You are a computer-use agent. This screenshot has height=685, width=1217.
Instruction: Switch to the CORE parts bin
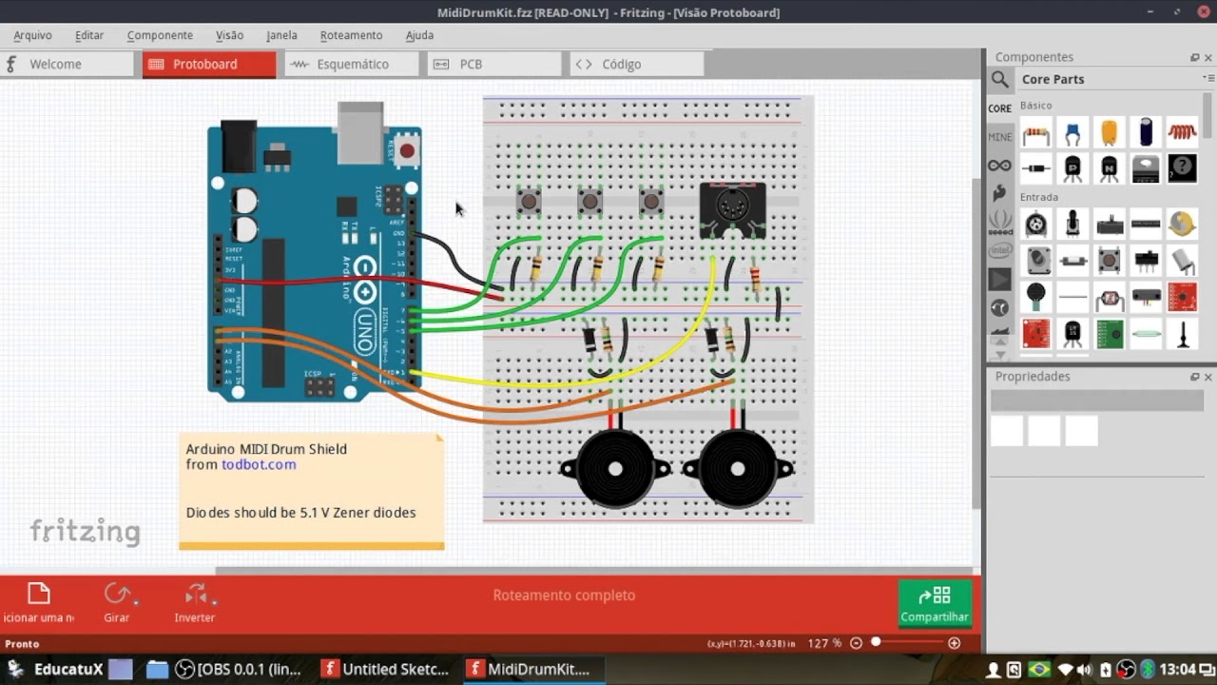click(x=1000, y=108)
